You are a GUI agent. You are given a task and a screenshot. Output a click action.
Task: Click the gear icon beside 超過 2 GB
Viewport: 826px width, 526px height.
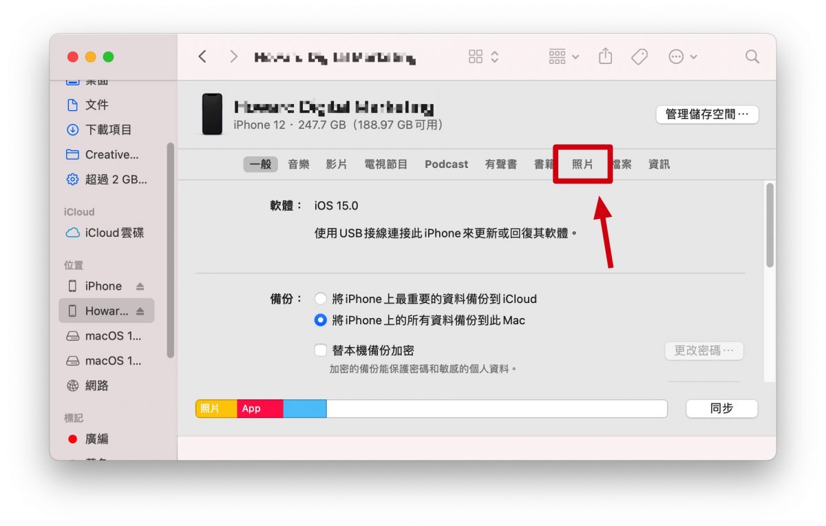[x=72, y=180]
